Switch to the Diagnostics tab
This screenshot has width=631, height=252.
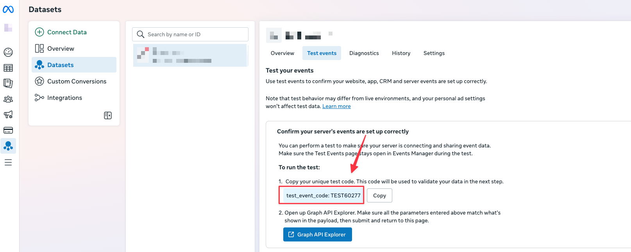point(364,53)
